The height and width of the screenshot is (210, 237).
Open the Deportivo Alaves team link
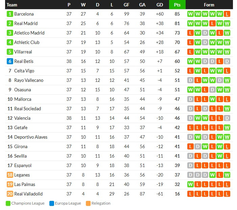(31, 137)
